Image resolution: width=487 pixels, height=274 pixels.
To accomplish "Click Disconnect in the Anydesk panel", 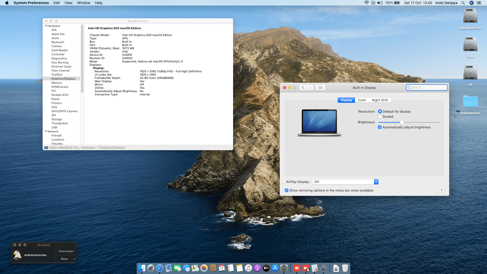I will point(66,251).
